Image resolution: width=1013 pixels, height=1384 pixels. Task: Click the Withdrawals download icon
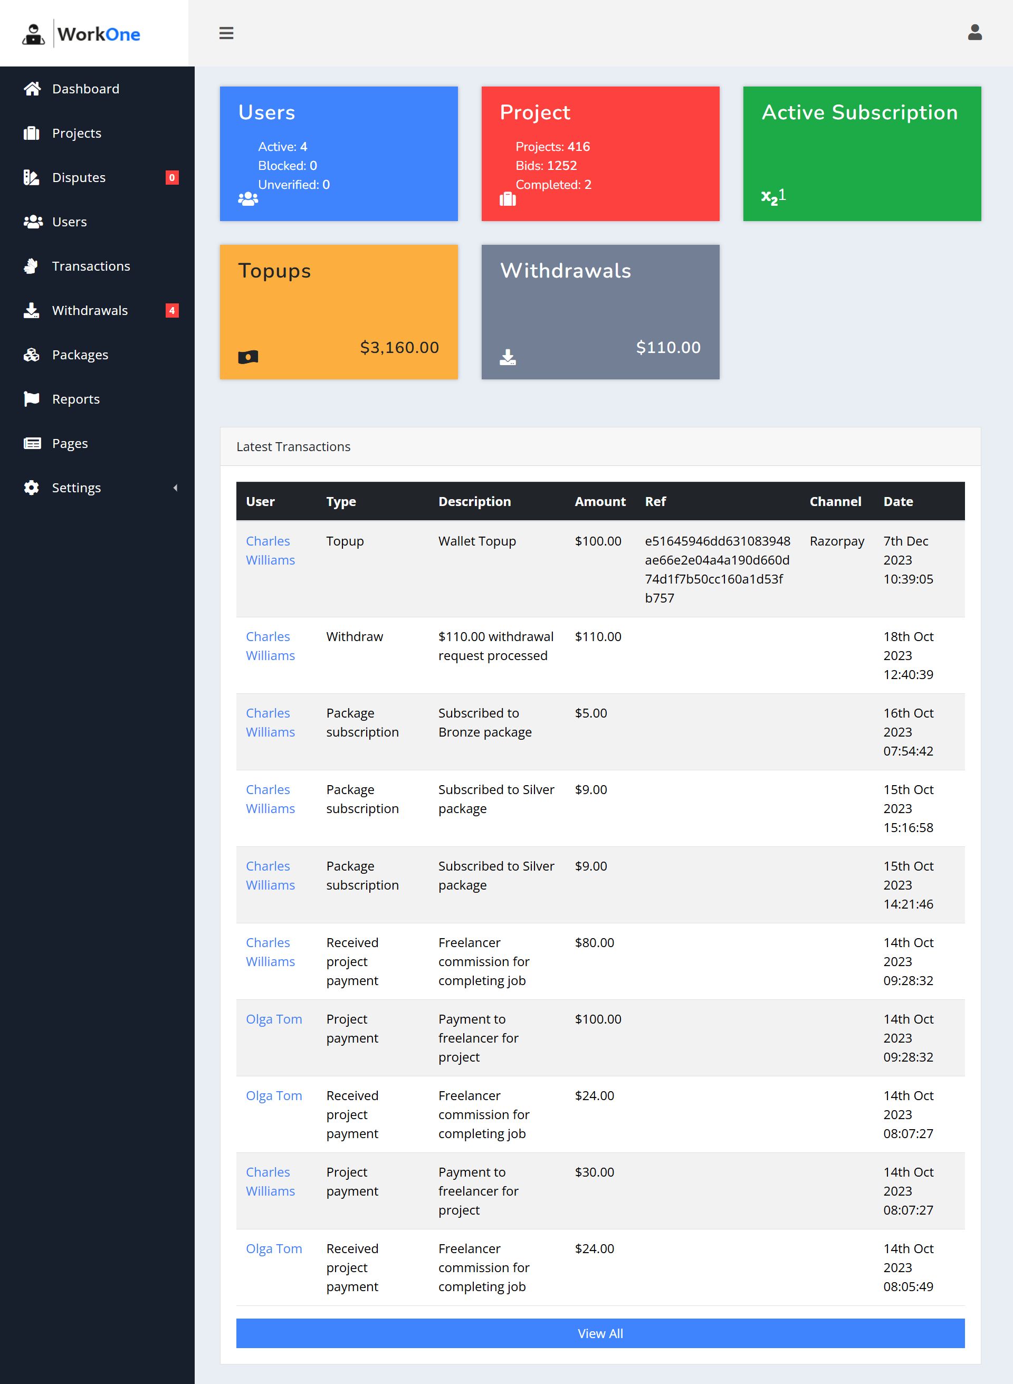32,310
